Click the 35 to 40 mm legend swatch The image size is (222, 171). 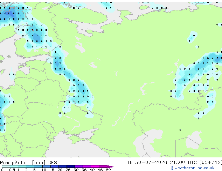coord(87,166)
